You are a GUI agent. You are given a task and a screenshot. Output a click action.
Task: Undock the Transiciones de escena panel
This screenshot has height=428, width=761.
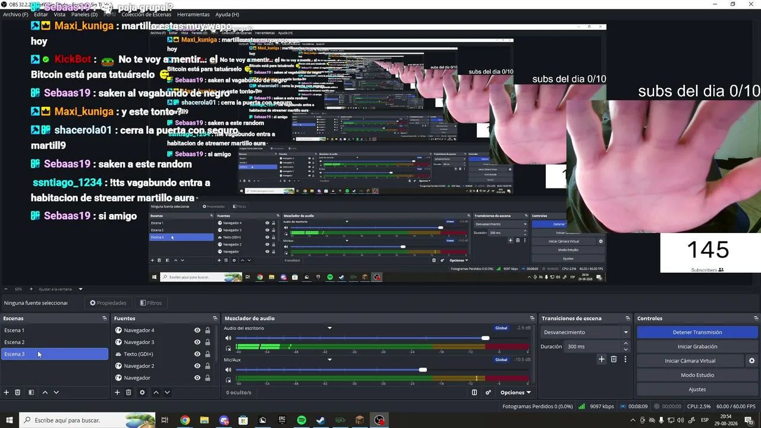click(627, 319)
